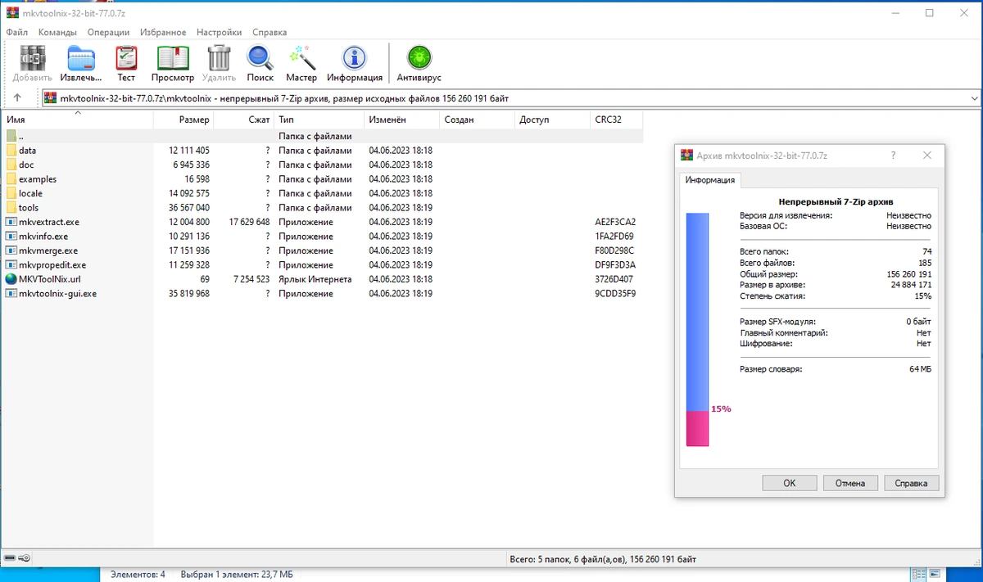983x582 pixels.
Task: Open the Файл menu
Action: pyautogui.click(x=17, y=32)
